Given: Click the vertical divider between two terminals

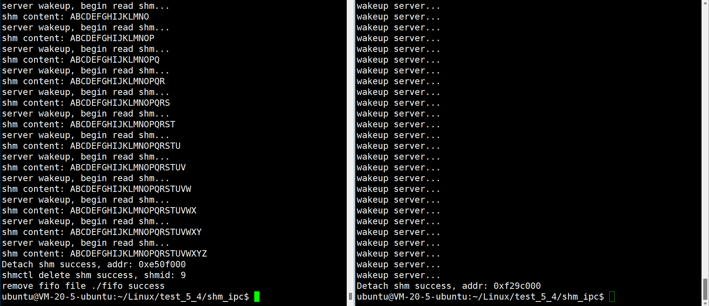Looking at the screenshot, I should pos(354,153).
